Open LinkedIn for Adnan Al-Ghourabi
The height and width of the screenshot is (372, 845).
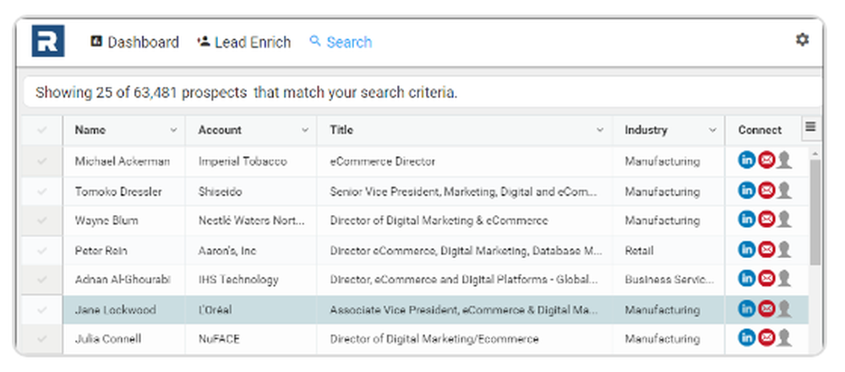pos(746,278)
